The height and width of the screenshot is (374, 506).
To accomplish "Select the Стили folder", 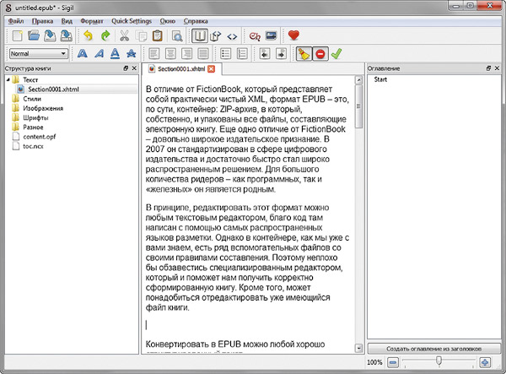I will click(32, 99).
